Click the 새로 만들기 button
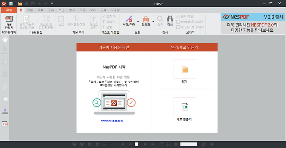The image size is (286, 148). tap(185, 107)
